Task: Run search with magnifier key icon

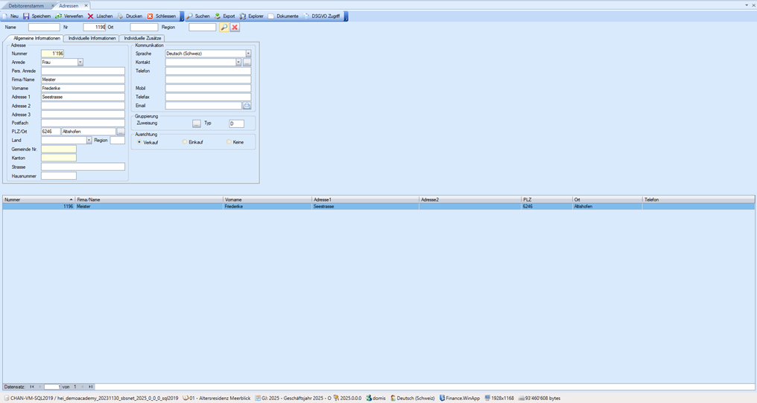Action: pyautogui.click(x=224, y=27)
